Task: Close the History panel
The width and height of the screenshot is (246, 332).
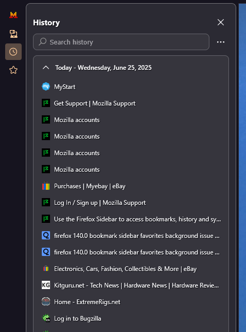Action: (221, 22)
